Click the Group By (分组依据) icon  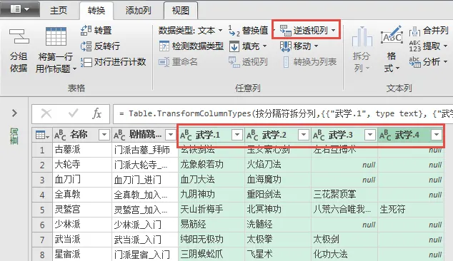coord(19,36)
